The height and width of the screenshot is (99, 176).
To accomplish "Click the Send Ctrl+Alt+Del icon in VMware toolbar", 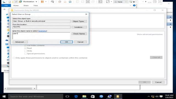I will pyautogui.click(x=52, y=2).
